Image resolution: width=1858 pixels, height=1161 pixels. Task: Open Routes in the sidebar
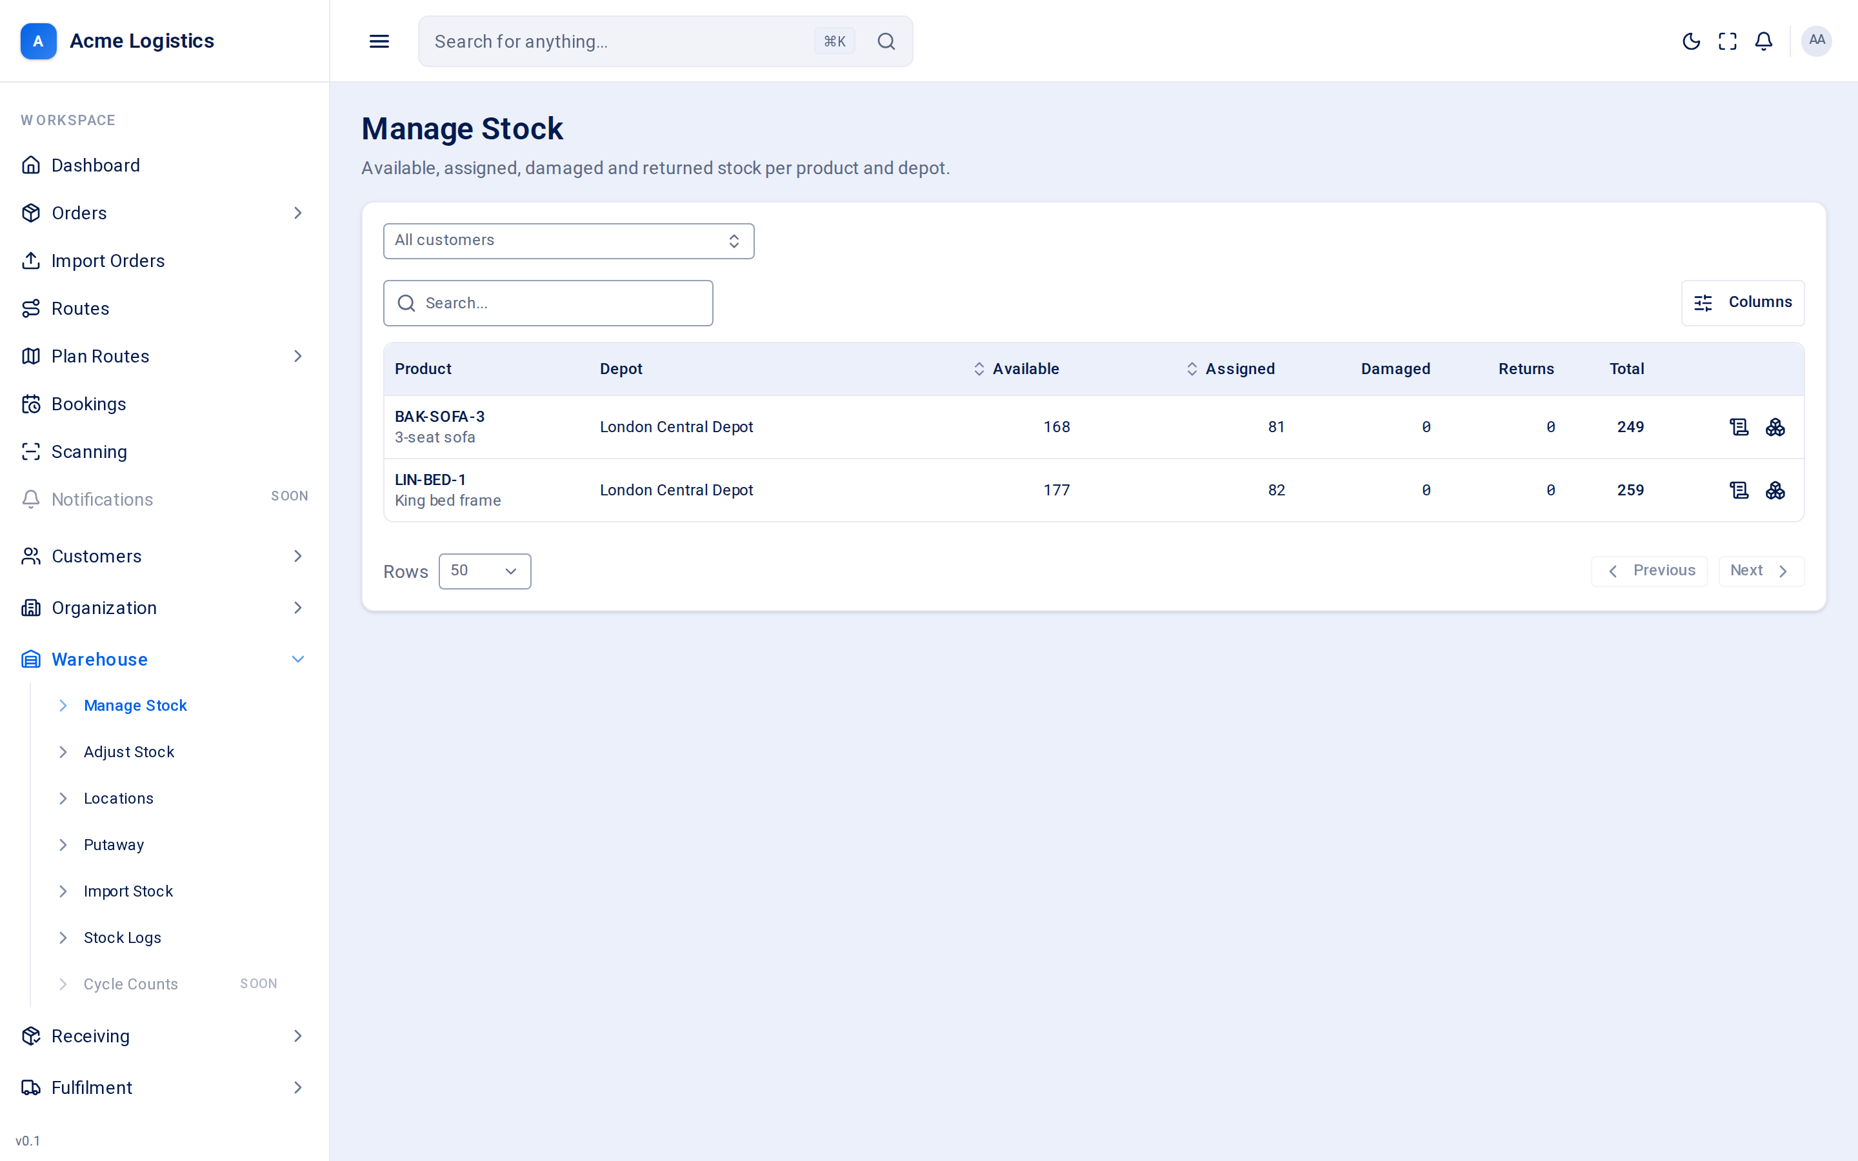pyautogui.click(x=165, y=309)
